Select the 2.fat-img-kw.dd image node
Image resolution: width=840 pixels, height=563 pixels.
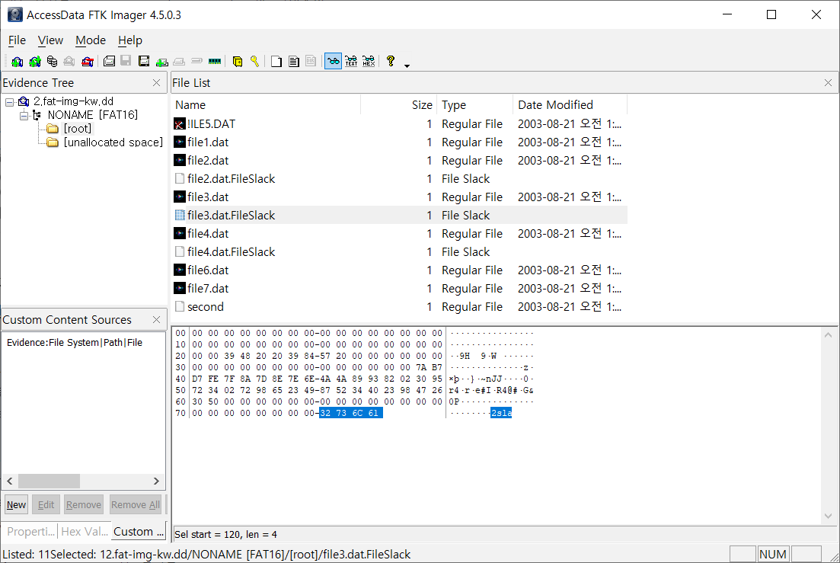73,101
